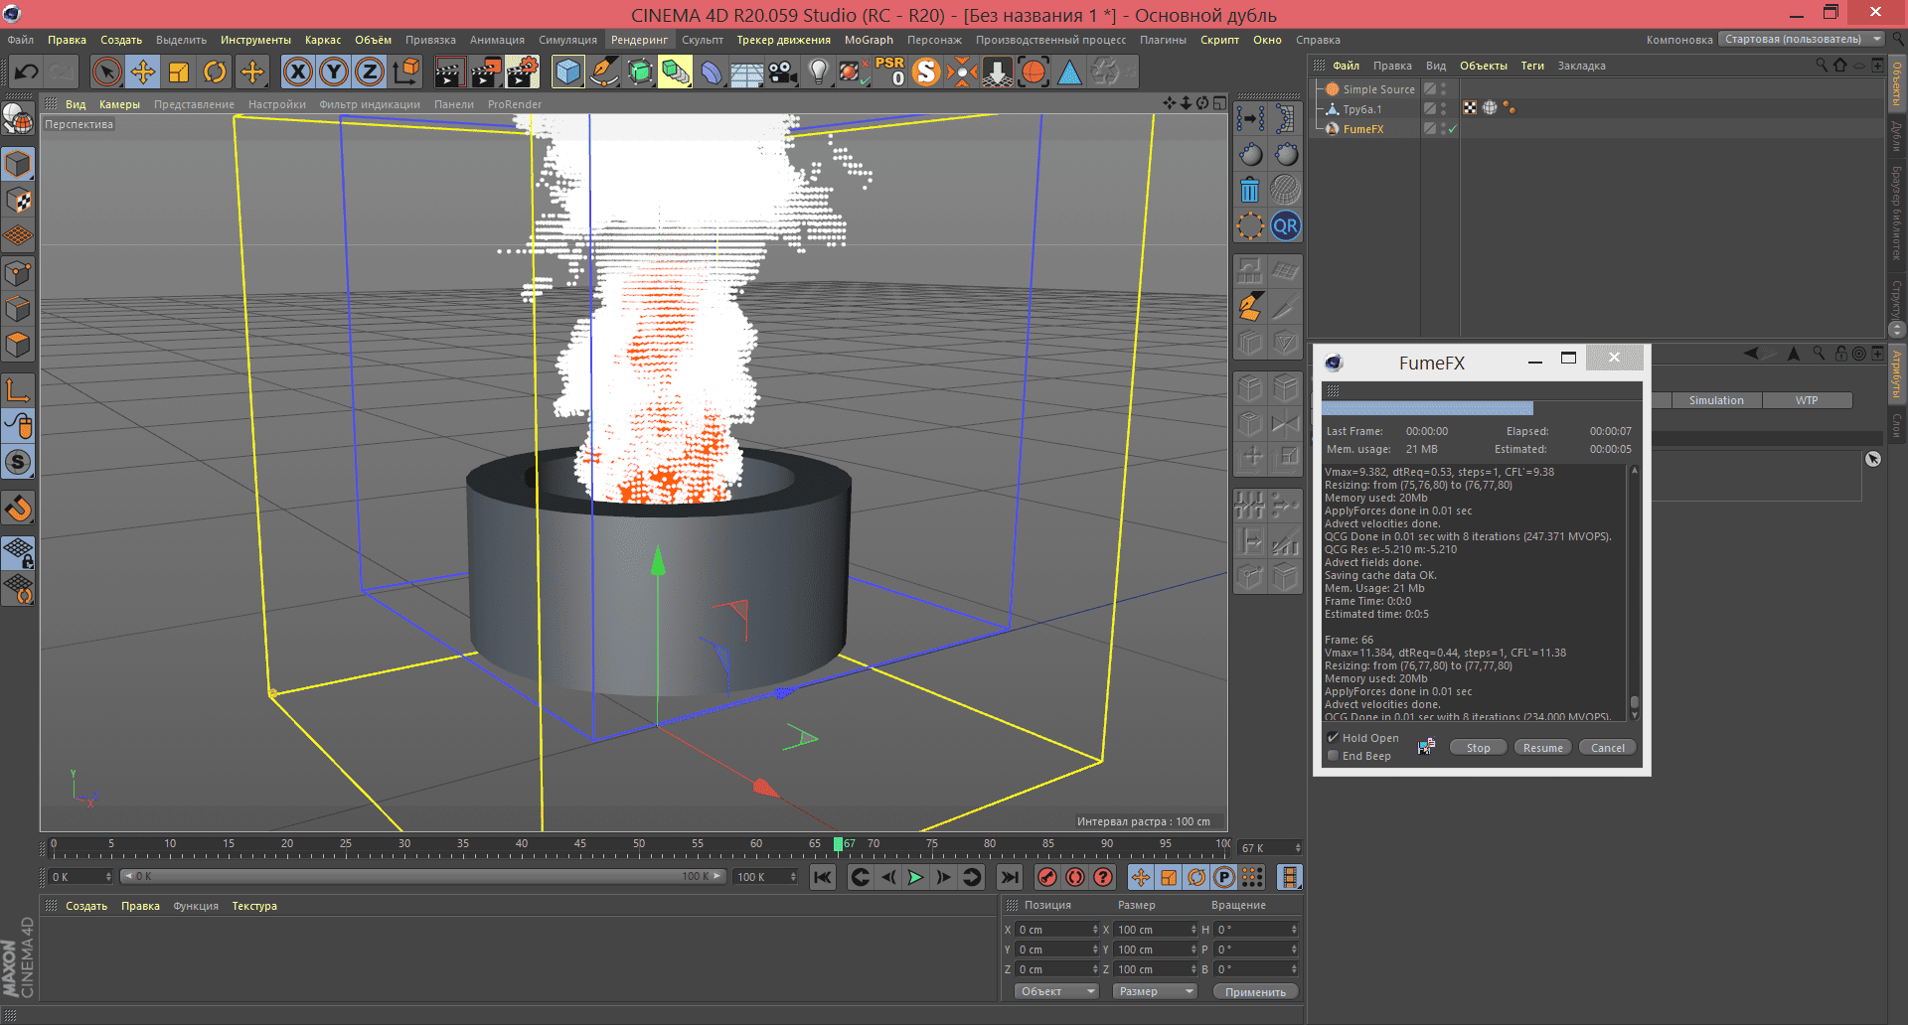This screenshot has width=1908, height=1025.
Task: Open the Размер mode dropdown
Action: (1154, 991)
